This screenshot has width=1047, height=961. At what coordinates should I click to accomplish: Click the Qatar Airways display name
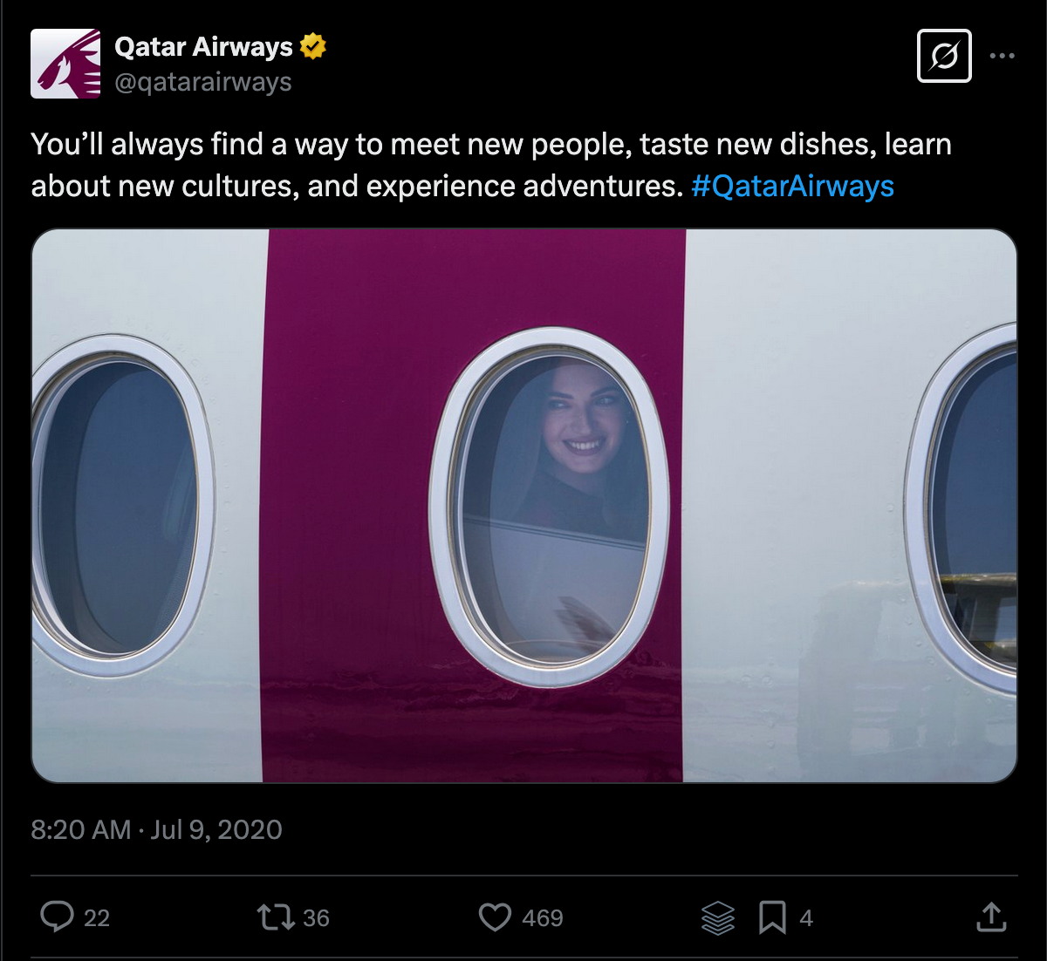[204, 46]
